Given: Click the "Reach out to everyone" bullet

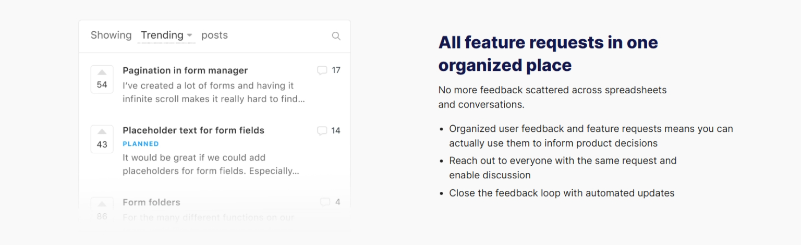Looking at the screenshot, I should [x=563, y=168].
